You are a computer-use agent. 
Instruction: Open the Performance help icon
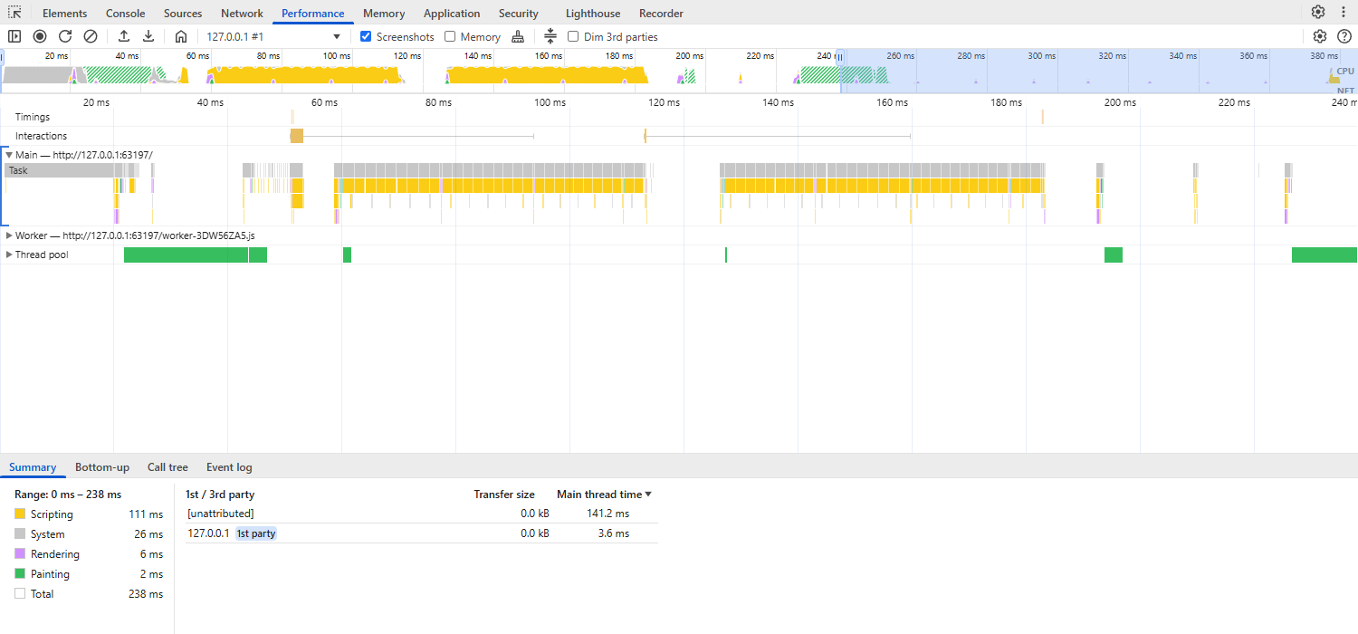[x=1344, y=36]
